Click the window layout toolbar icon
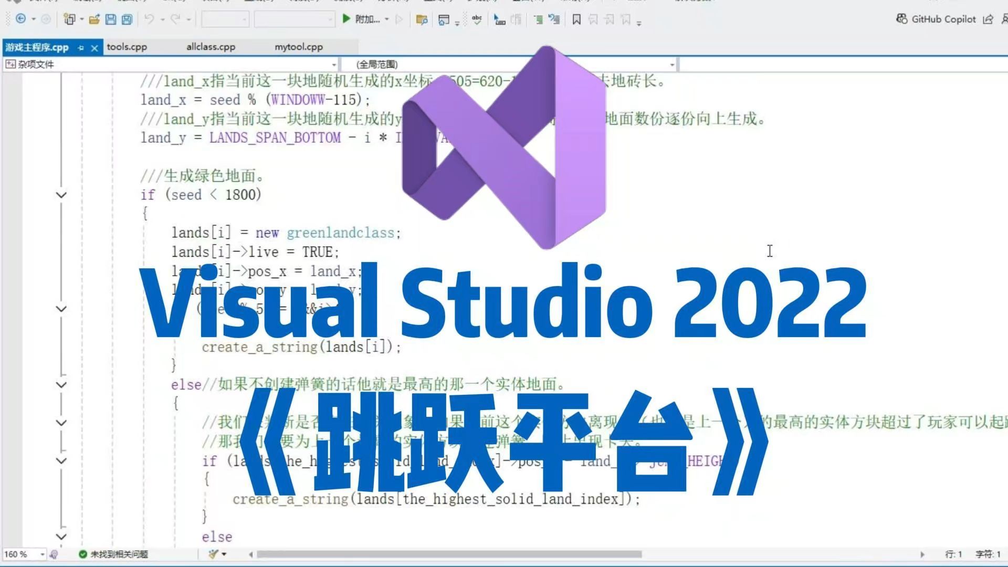1008x567 pixels. click(x=444, y=20)
